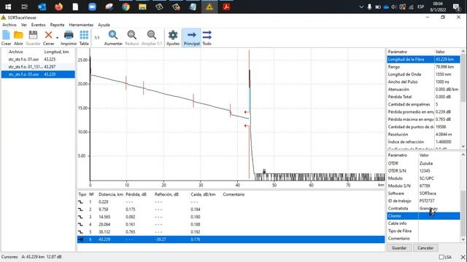Image resolution: width=467 pixels, height=262 pixels.
Task: Select file stc_sts f.o. 01.sor
Action: (x=38, y=60)
